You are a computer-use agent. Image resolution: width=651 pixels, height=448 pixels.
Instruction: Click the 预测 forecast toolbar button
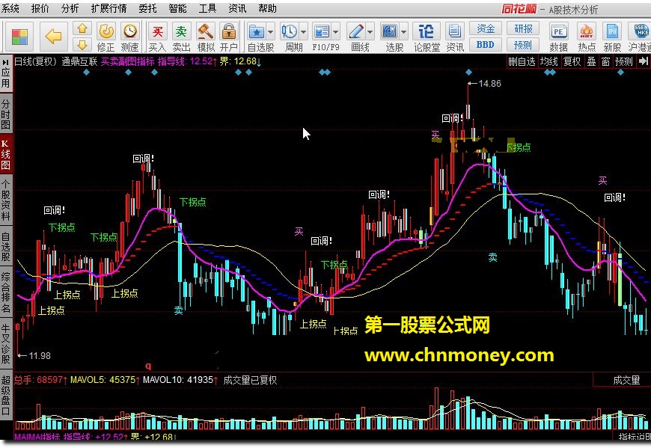pos(523,44)
